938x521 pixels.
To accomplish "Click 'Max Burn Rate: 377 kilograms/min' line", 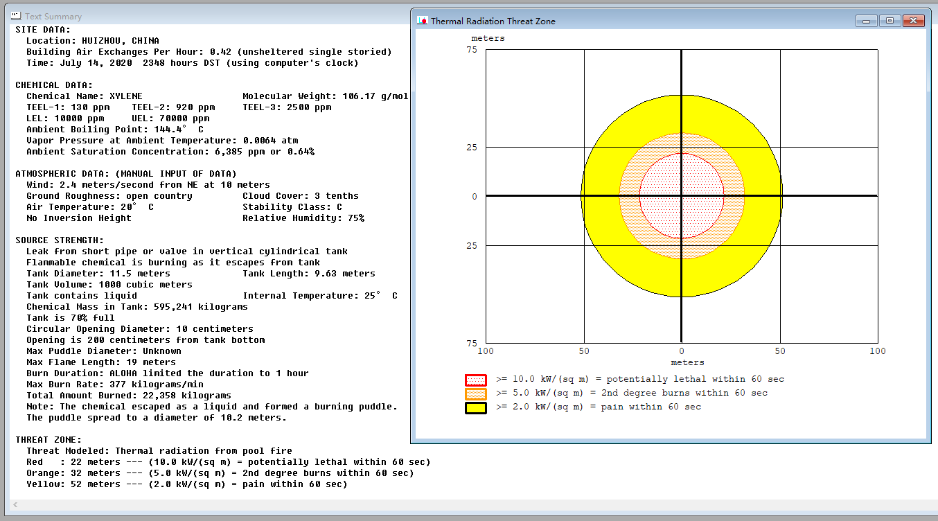I will (115, 385).
